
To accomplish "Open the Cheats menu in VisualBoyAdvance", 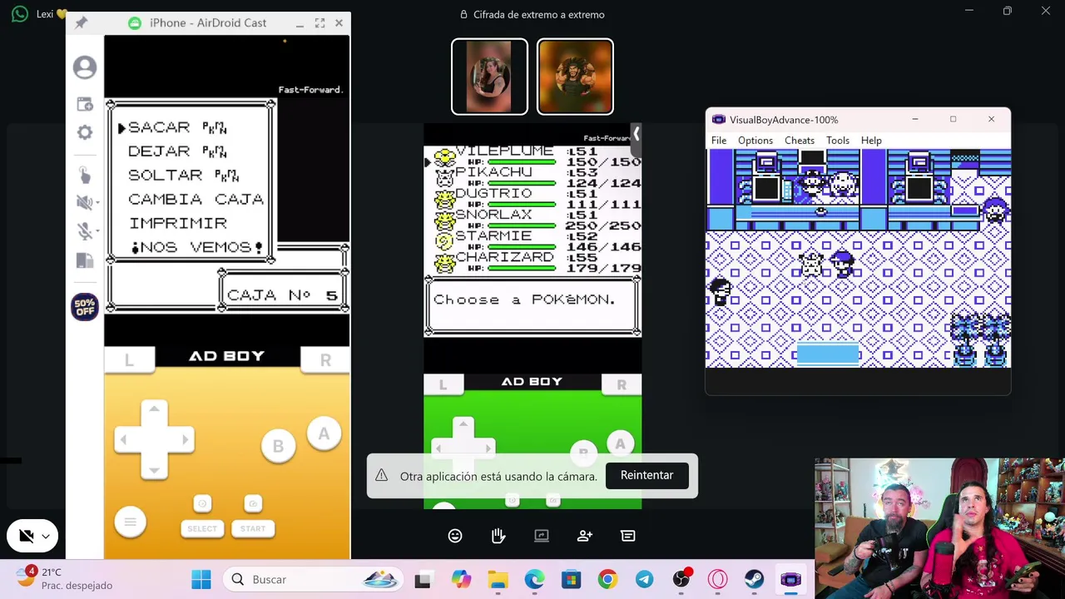I will click(800, 141).
